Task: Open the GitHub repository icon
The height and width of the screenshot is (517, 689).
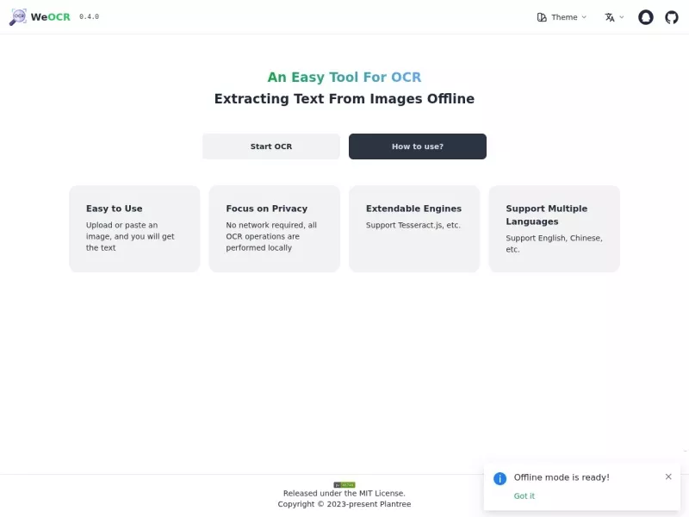Action: [x=672, y=17]
